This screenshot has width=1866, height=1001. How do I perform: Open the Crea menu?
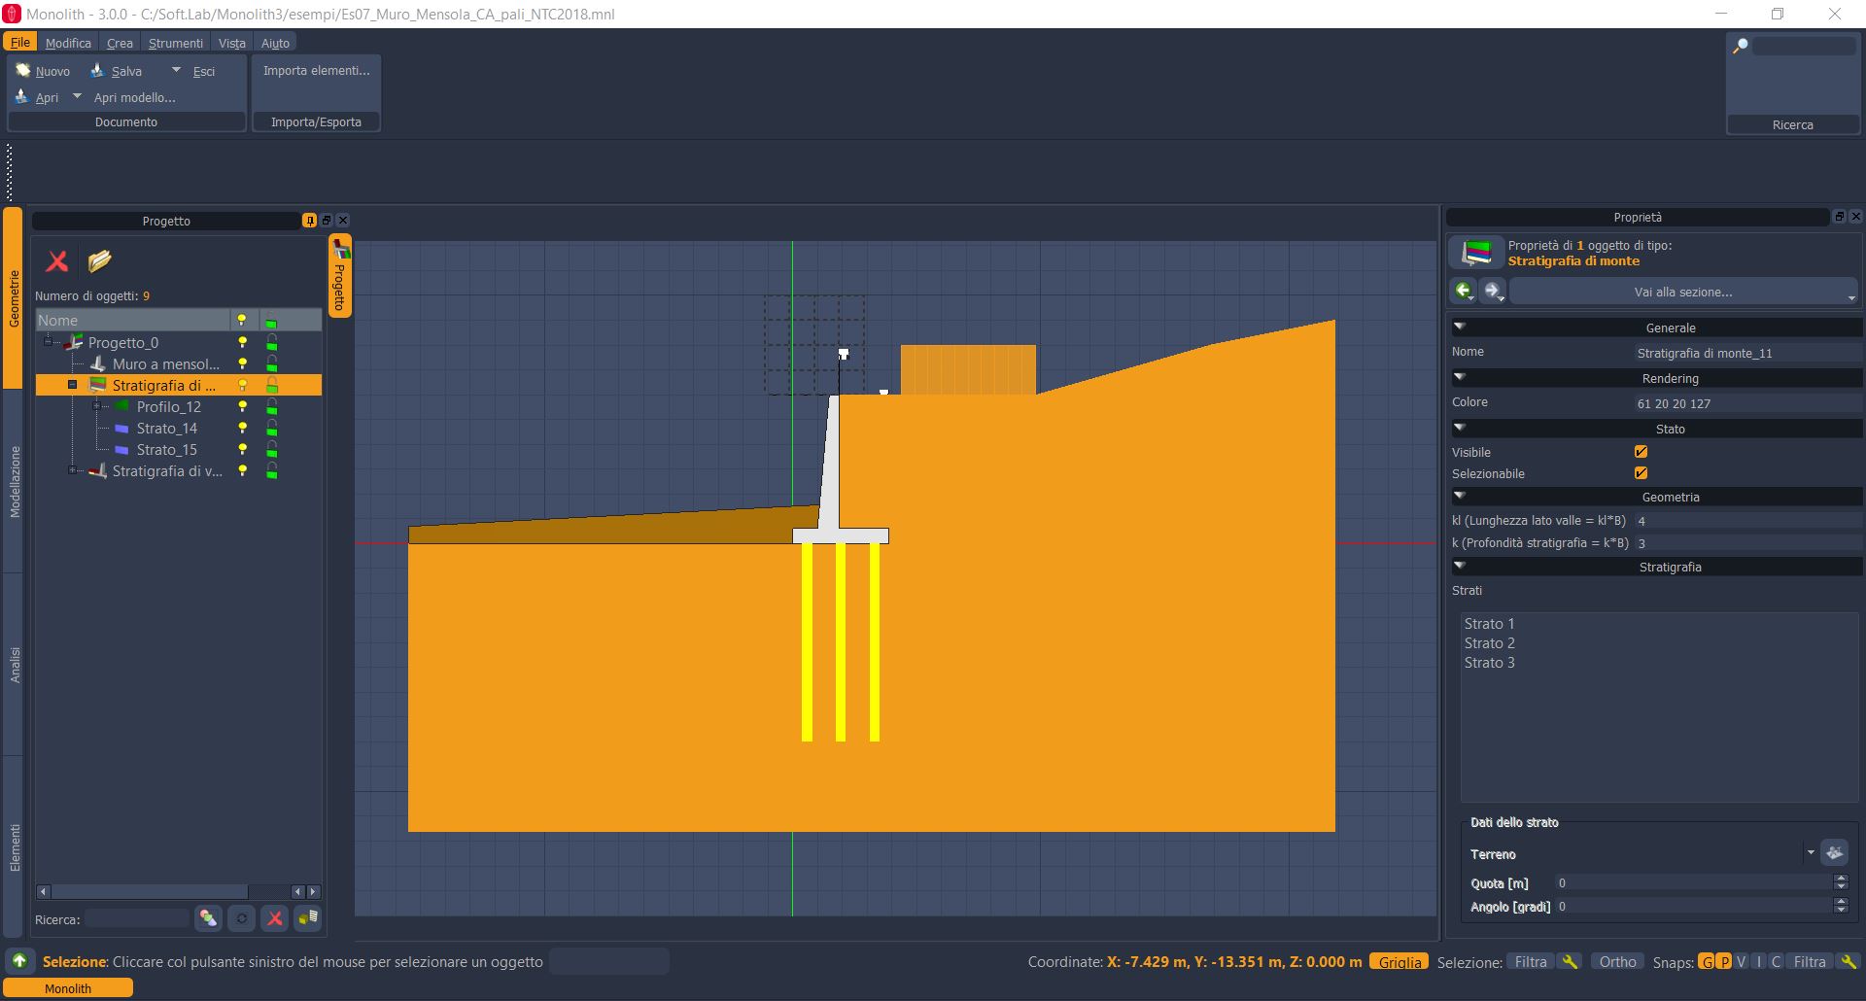(120, 43)
